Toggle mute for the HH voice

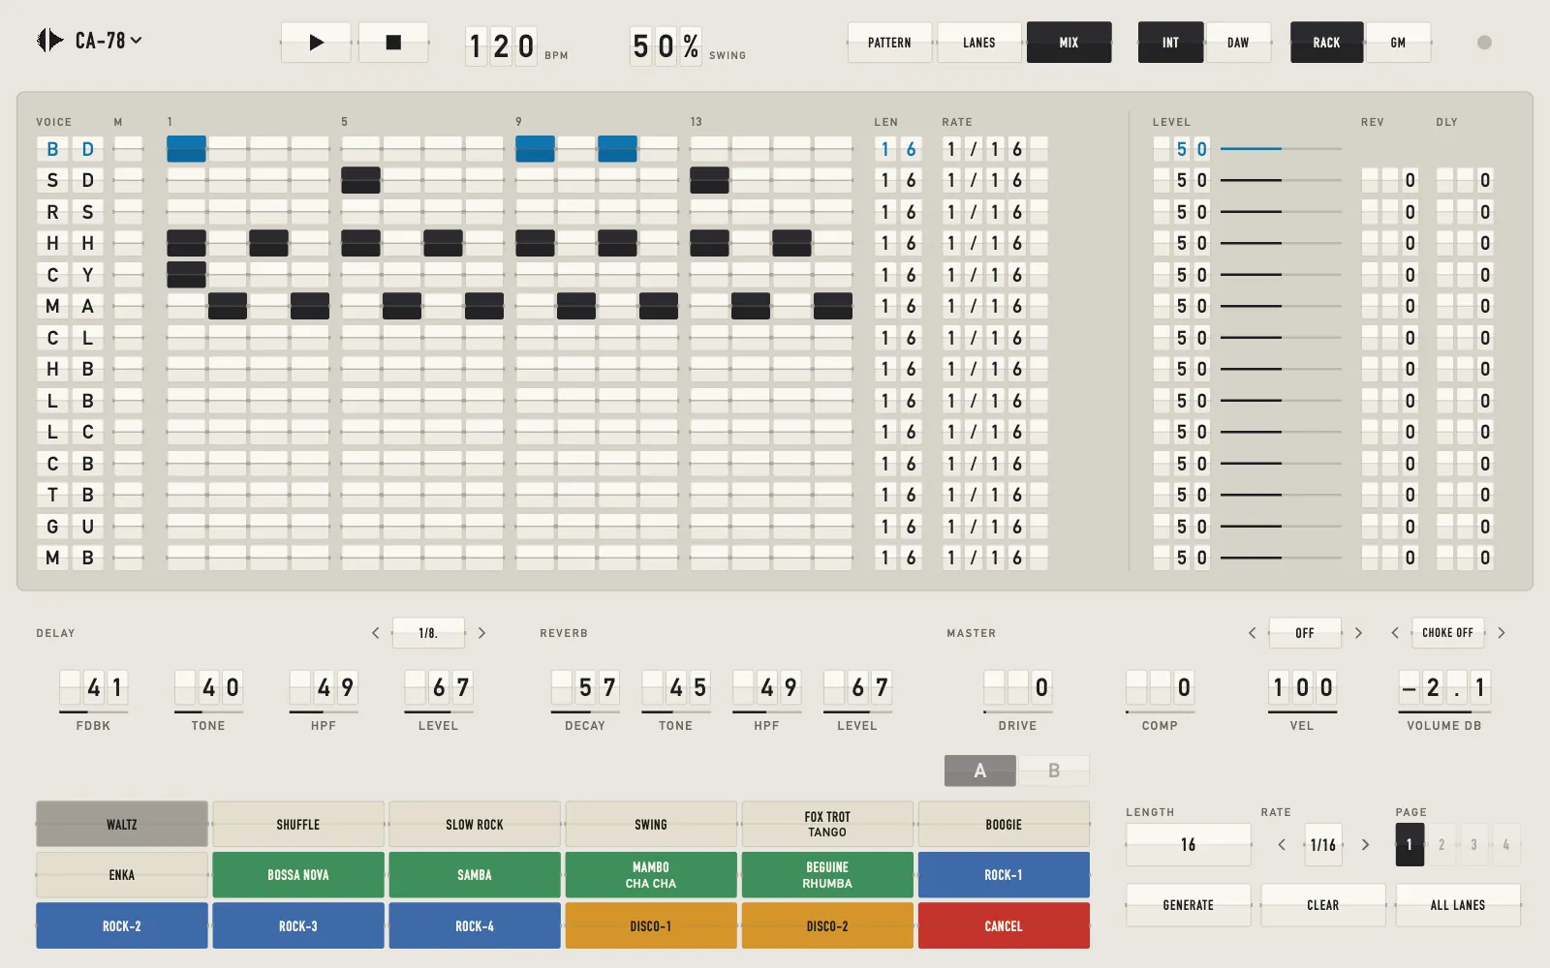coord(128,243)
